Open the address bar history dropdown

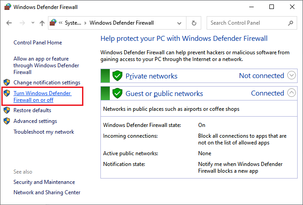click(x=179, y=23)
